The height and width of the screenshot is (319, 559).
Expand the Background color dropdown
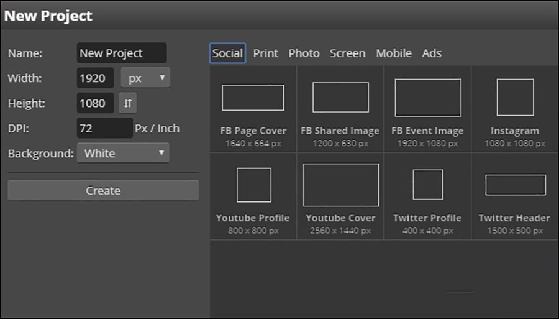tap(123, 153)
